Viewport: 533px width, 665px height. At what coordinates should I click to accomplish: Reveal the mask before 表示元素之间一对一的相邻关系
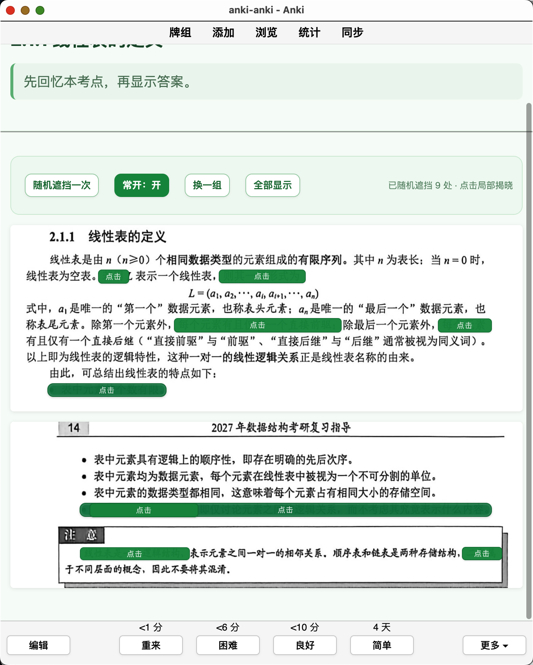point(134,554)
